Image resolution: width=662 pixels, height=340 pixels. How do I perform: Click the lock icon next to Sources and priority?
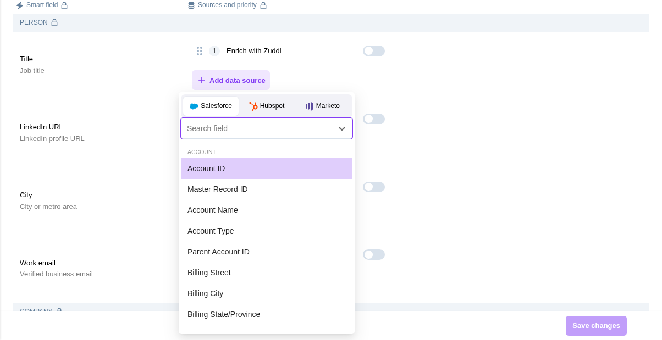263,5
